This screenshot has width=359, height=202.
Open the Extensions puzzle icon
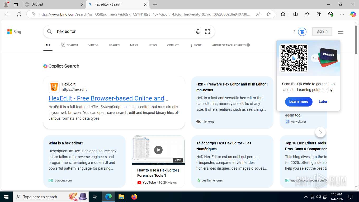click(x=283, y=14)
